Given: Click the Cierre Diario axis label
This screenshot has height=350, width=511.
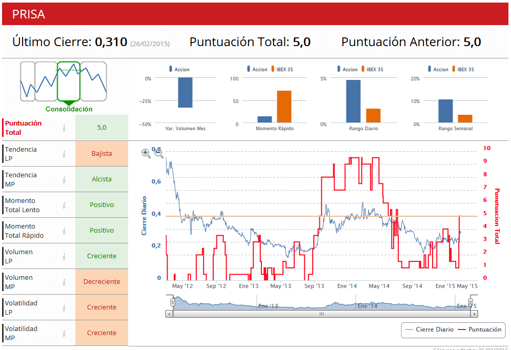Looking at the screenshot, I should point(144,216).
